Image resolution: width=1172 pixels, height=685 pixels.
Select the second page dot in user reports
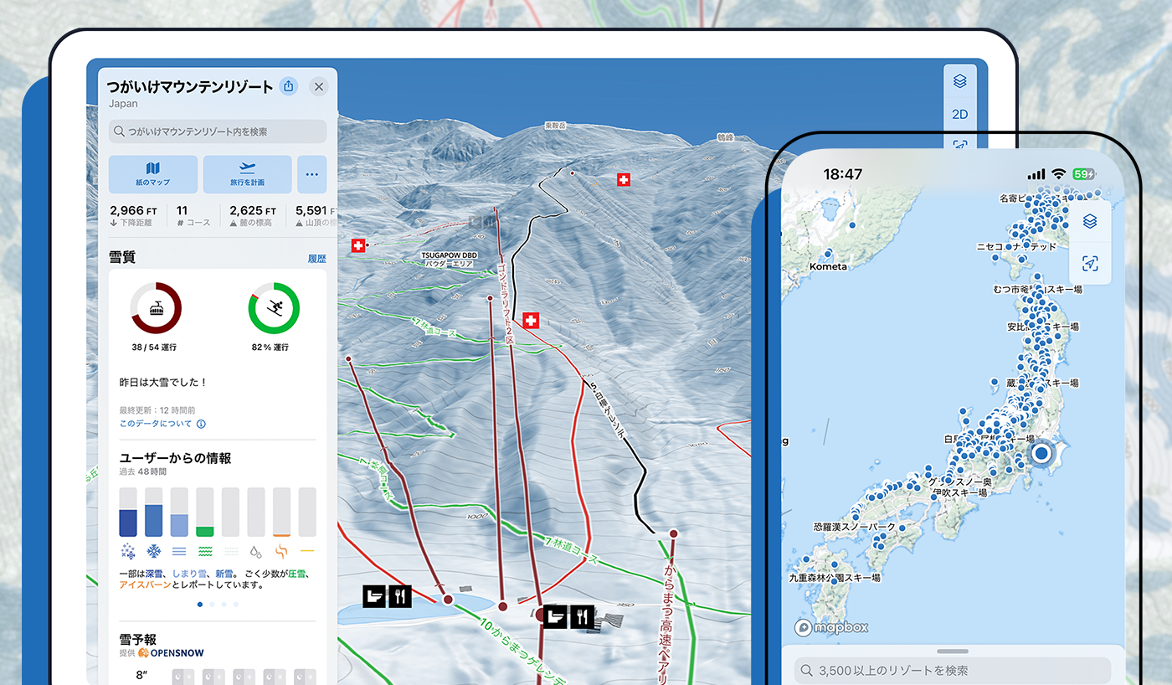[x=212, y=604]
